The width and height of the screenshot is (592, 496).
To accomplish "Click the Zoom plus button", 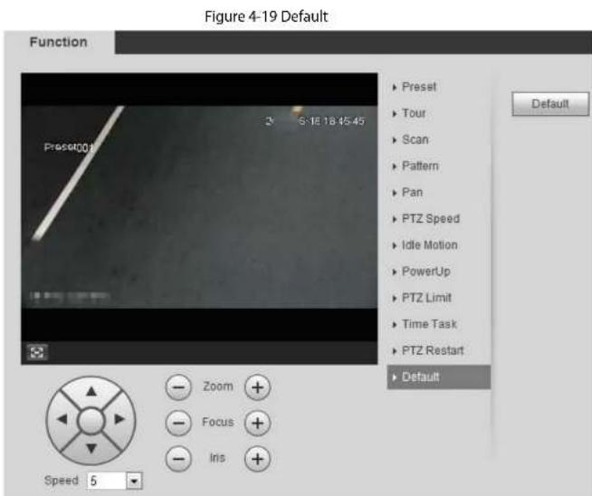I will (x=257, y=387).
